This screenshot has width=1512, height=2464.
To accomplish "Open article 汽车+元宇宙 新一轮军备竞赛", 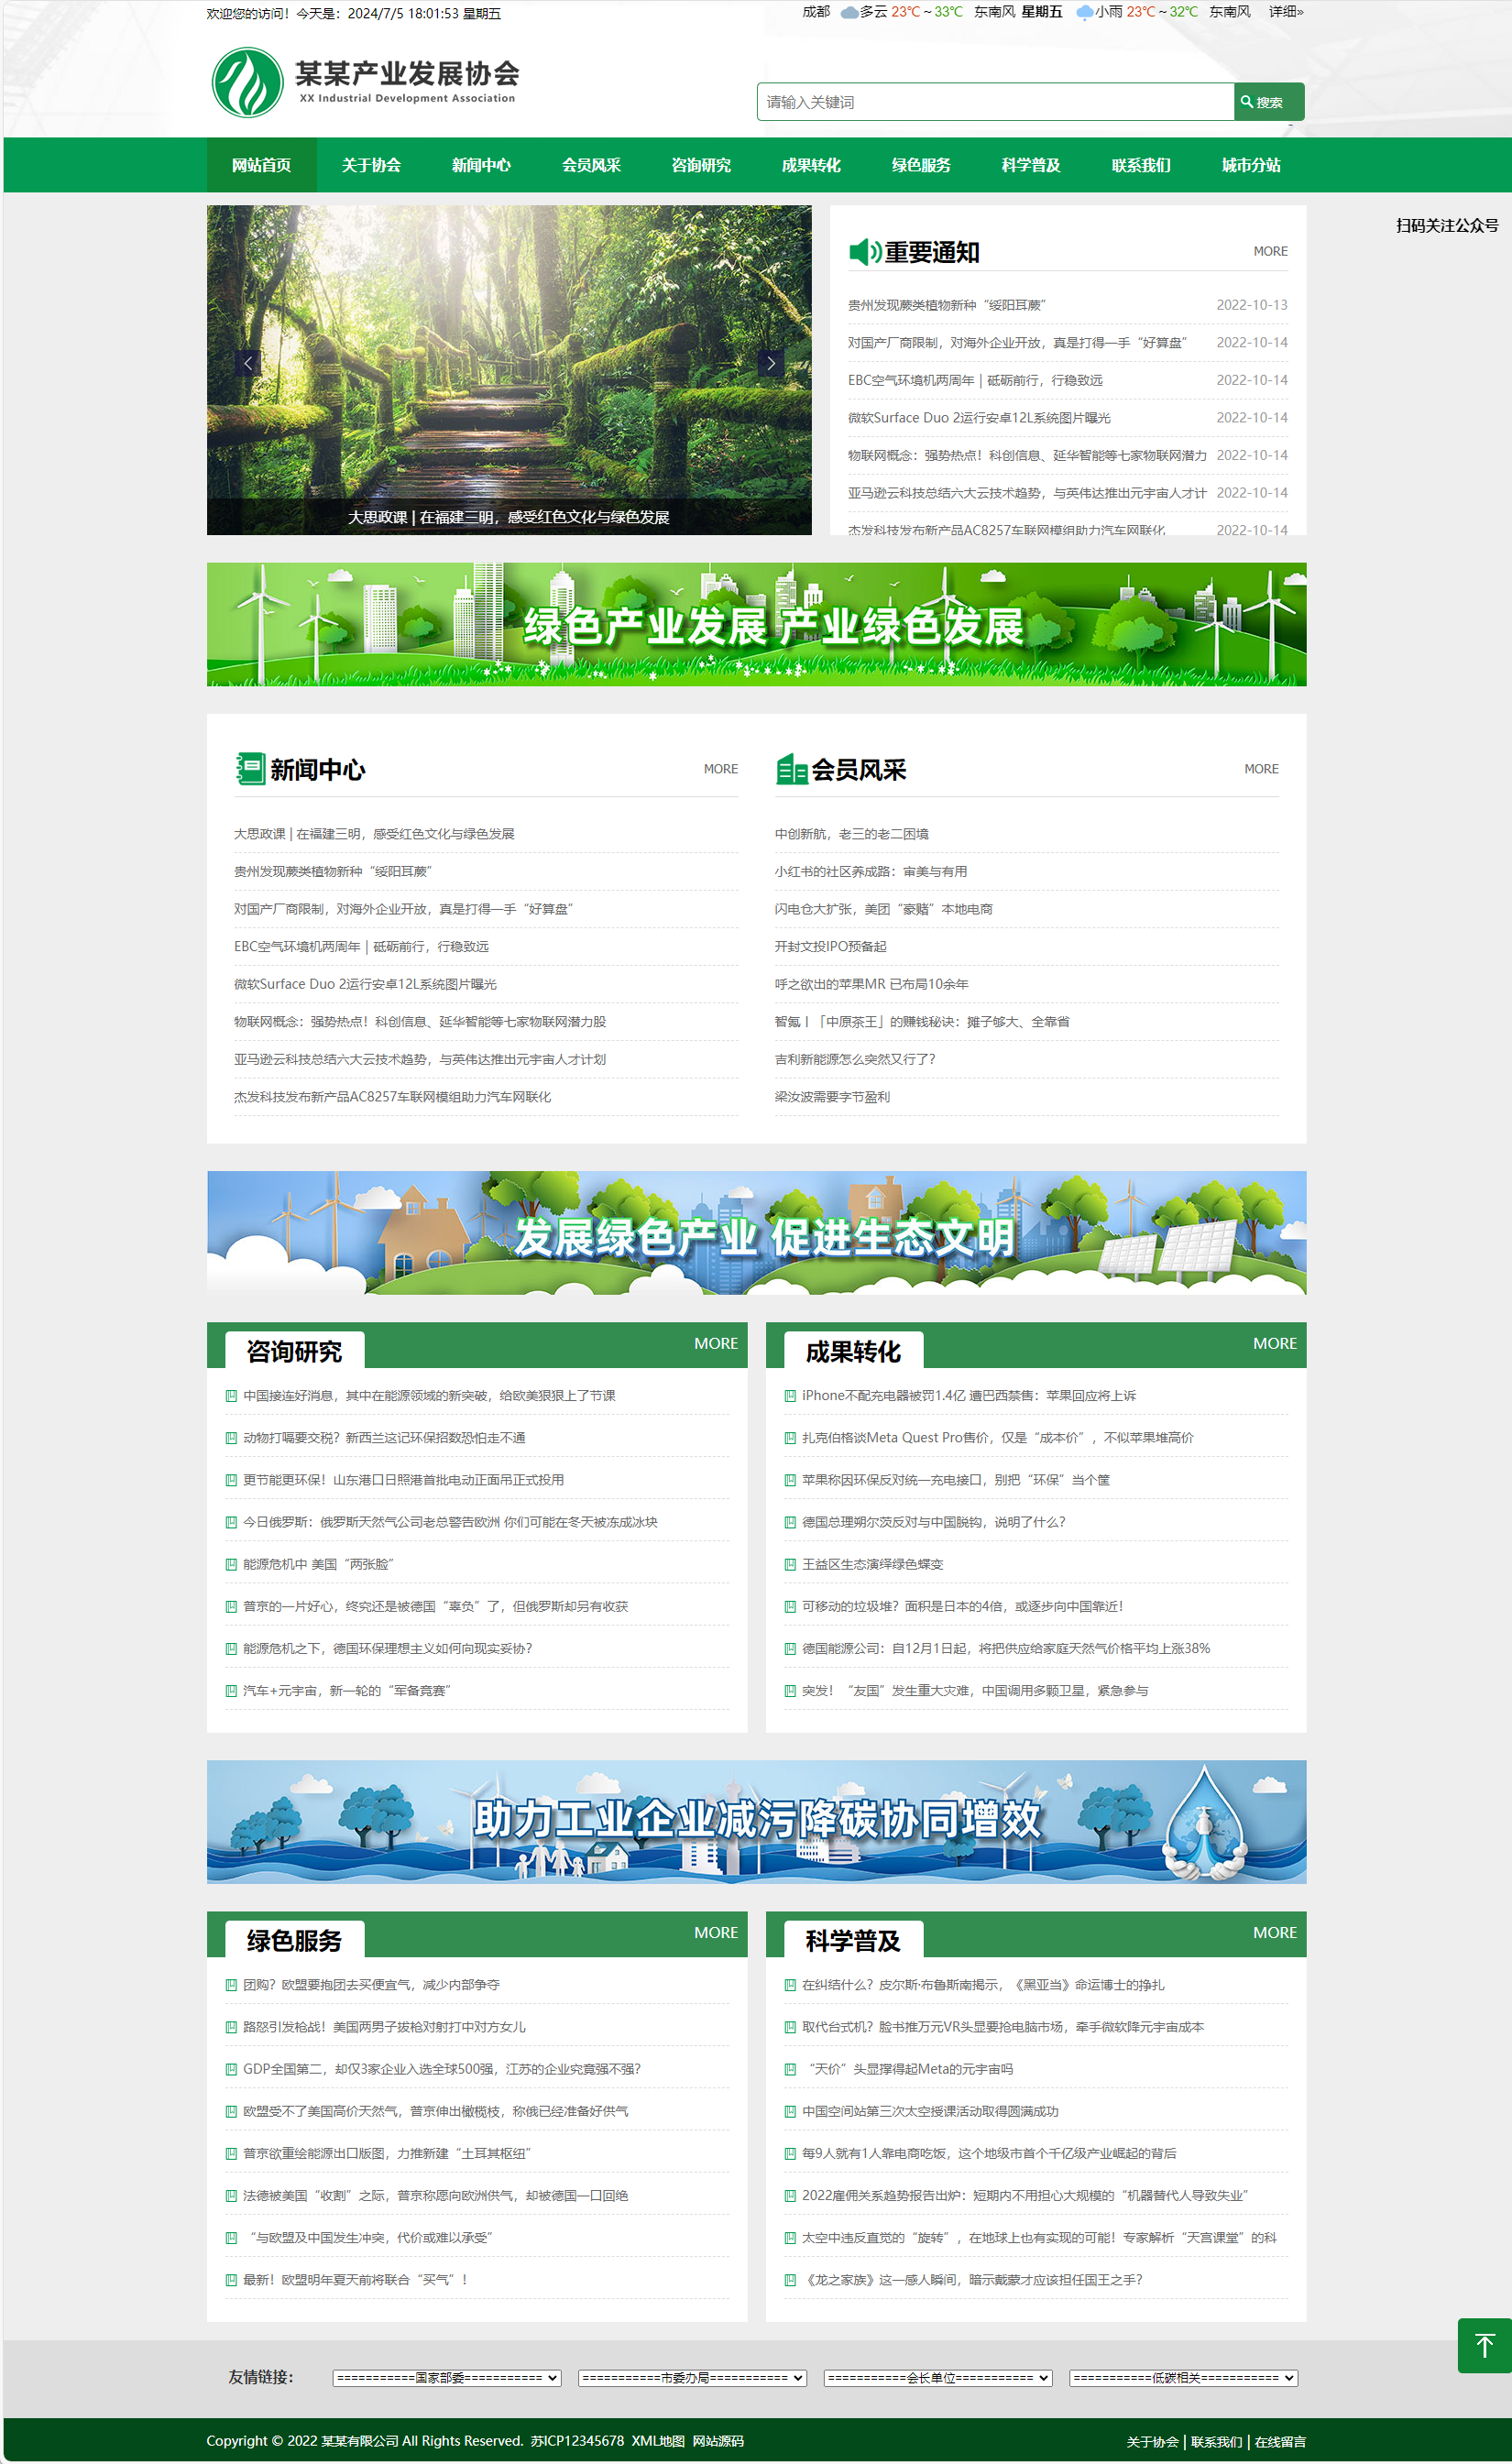I will [x=346, y=1691].
